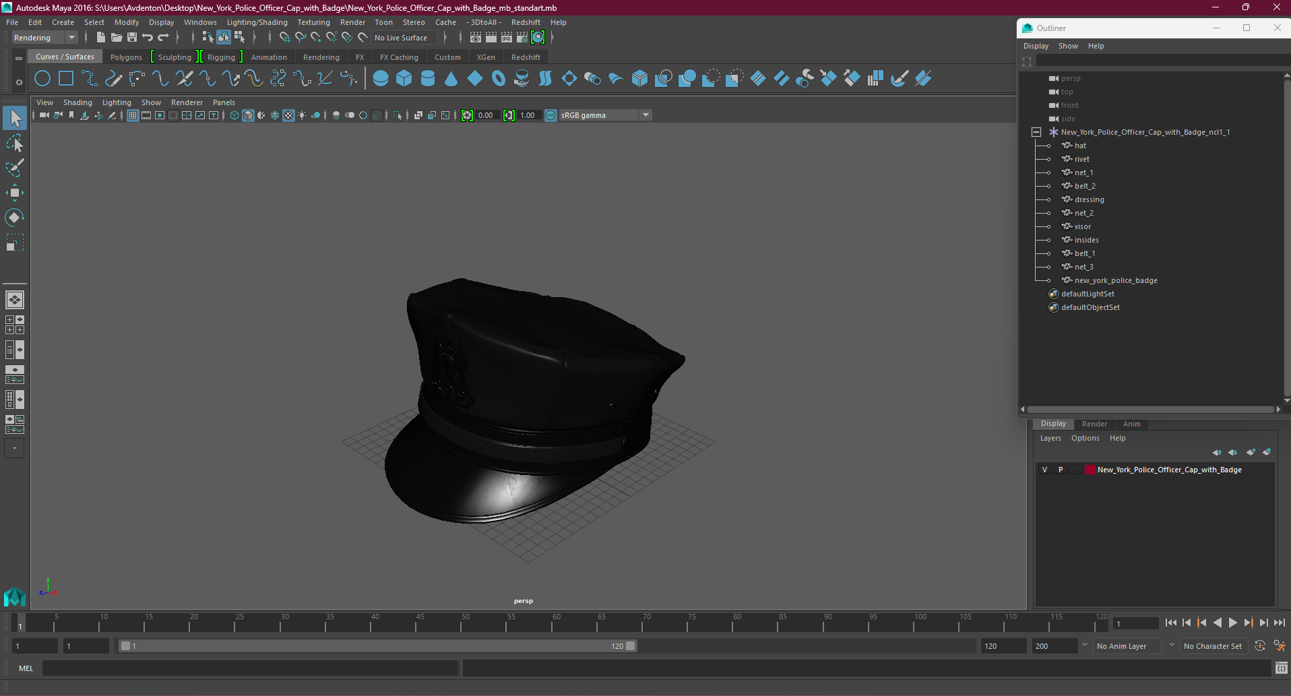Switch to the Polygons shelf tab
The width and height of the screenshot is (1291, 696).
126,57
